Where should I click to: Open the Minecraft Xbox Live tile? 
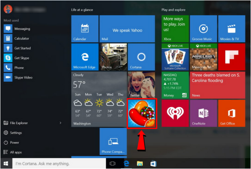tap(203, 57)
